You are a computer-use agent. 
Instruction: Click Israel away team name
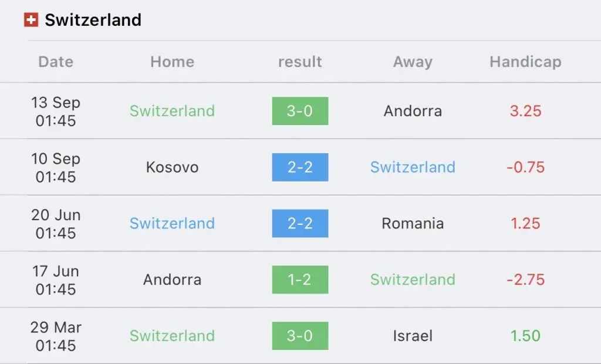coord(413,336)
